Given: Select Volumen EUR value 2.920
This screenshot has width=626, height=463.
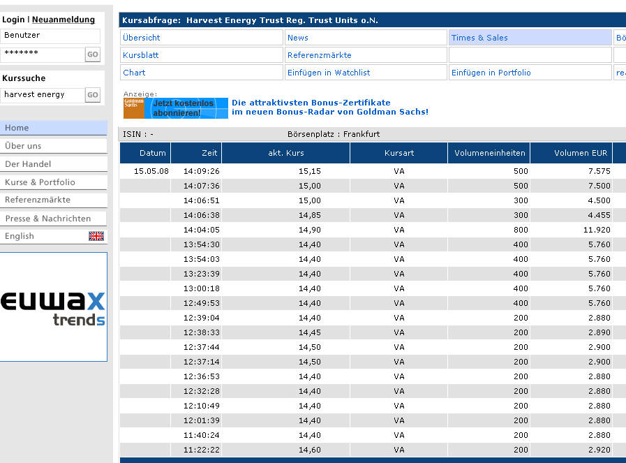Looking at the screenshot, I should [599, 450].
